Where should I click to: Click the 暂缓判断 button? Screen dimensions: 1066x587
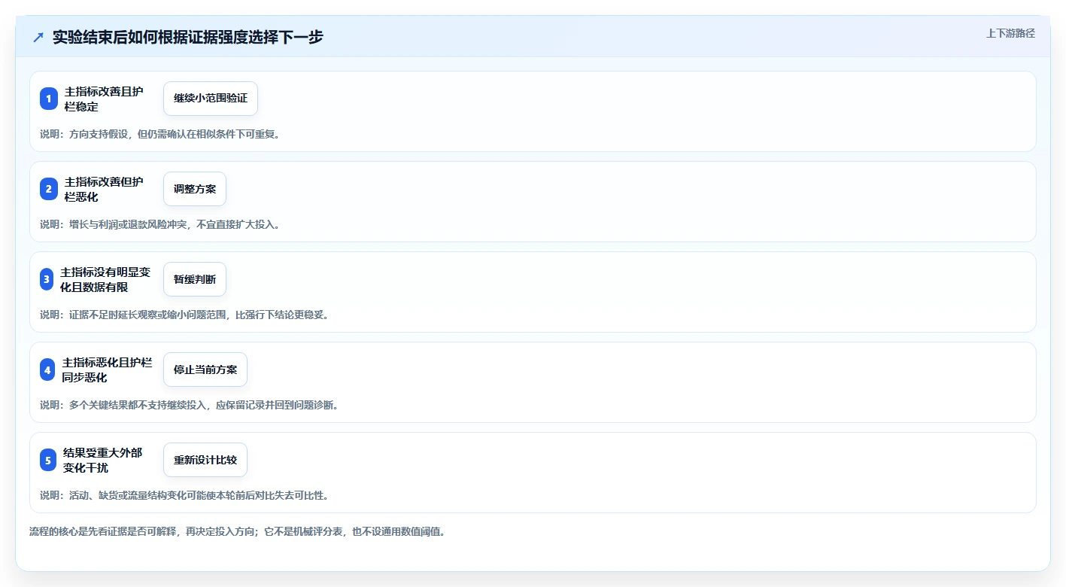[195, 279]
